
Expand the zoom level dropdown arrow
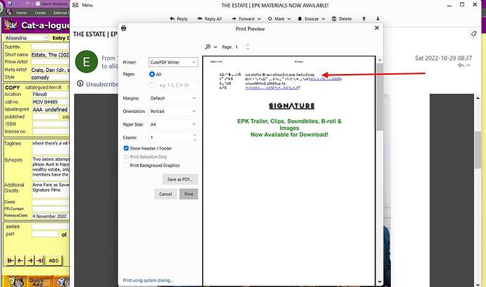tap(216, 47)
